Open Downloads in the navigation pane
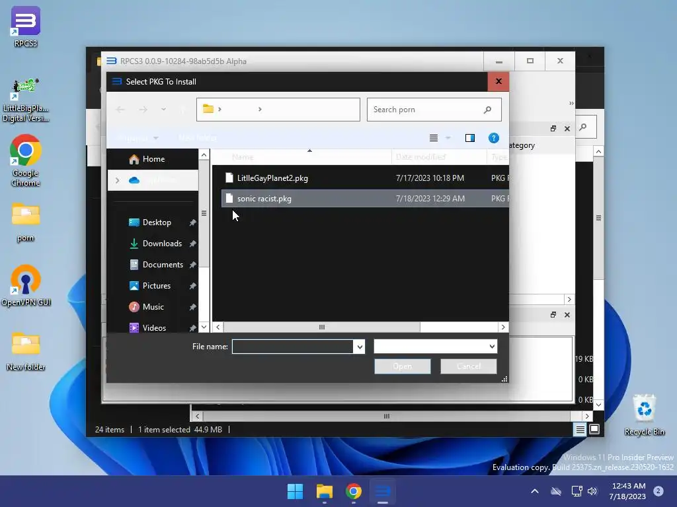677x507 pixels. [x=163, y=244]
